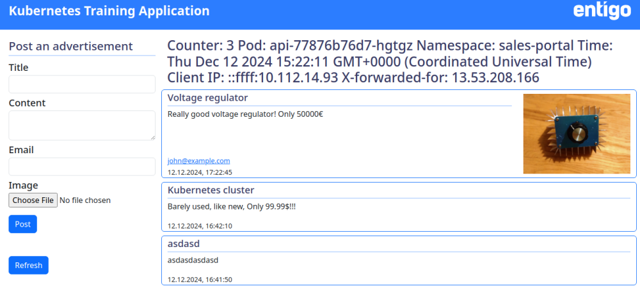The image size is (640, 293).
Task: Click the 'Barely used, like new' description
Action: (232, 207)
